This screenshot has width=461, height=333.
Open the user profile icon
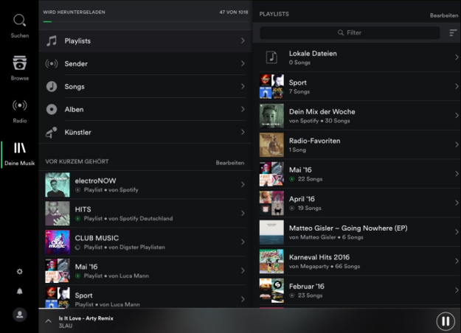click(x=20, y=315)
